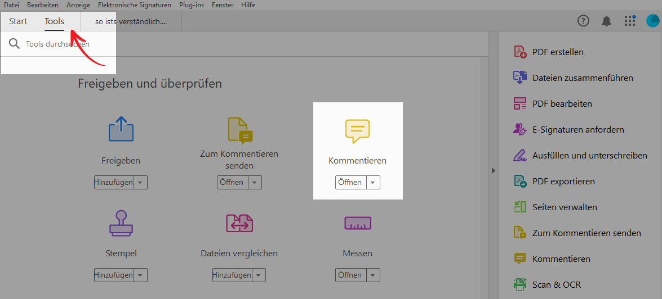Open the help question mark icon
The width and height of the screenshot is (662, 299).
pyautogui.click(x=583, y=21)
